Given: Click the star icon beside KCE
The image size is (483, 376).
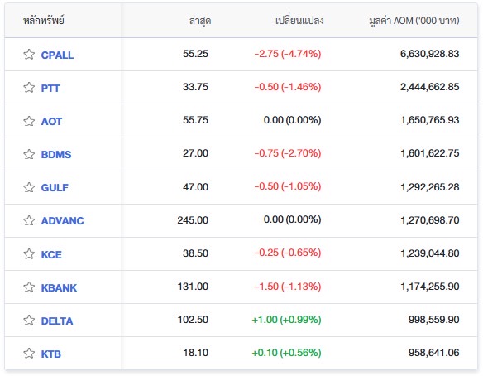Looking at the screenshot, I should tap(29, 254).
